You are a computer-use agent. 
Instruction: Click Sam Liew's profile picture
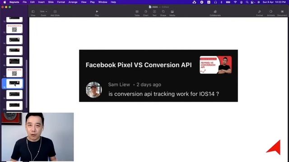pyautogui.click(x=93, y=90)
